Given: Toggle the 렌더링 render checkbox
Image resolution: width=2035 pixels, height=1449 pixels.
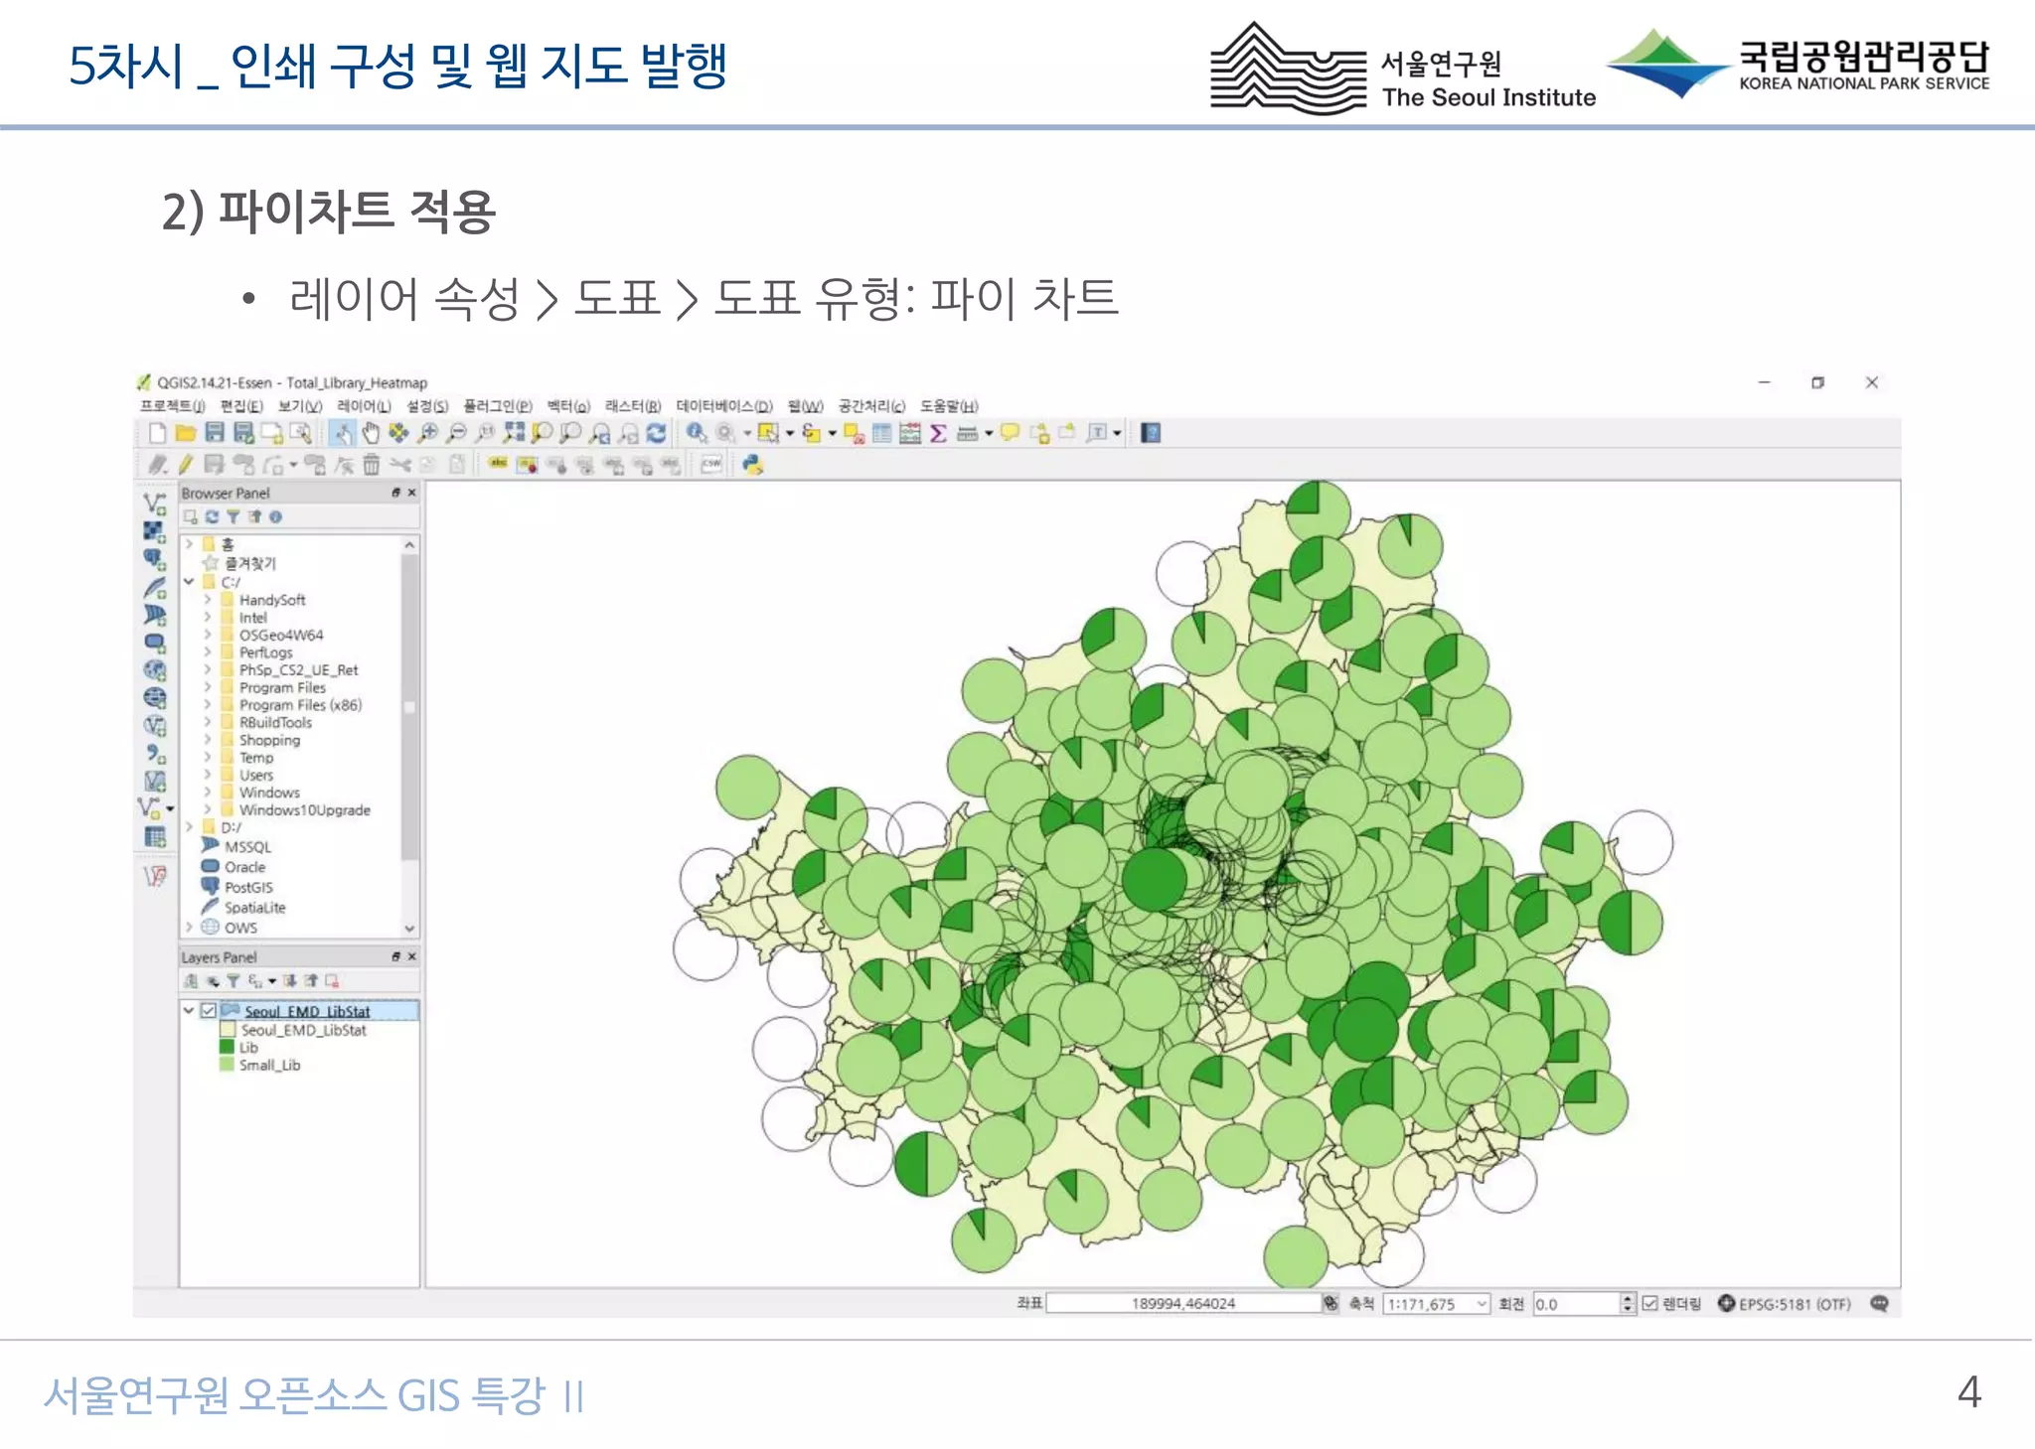Looking at the screenshot, I should click(x=1650, y=1304).
